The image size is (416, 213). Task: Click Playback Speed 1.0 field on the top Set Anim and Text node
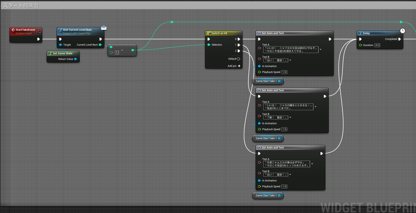point(284,72)
